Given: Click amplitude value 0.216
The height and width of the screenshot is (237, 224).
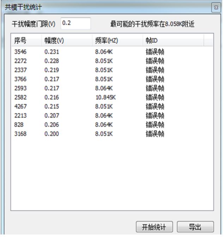Looking at the screenshot, I should 52,97.
